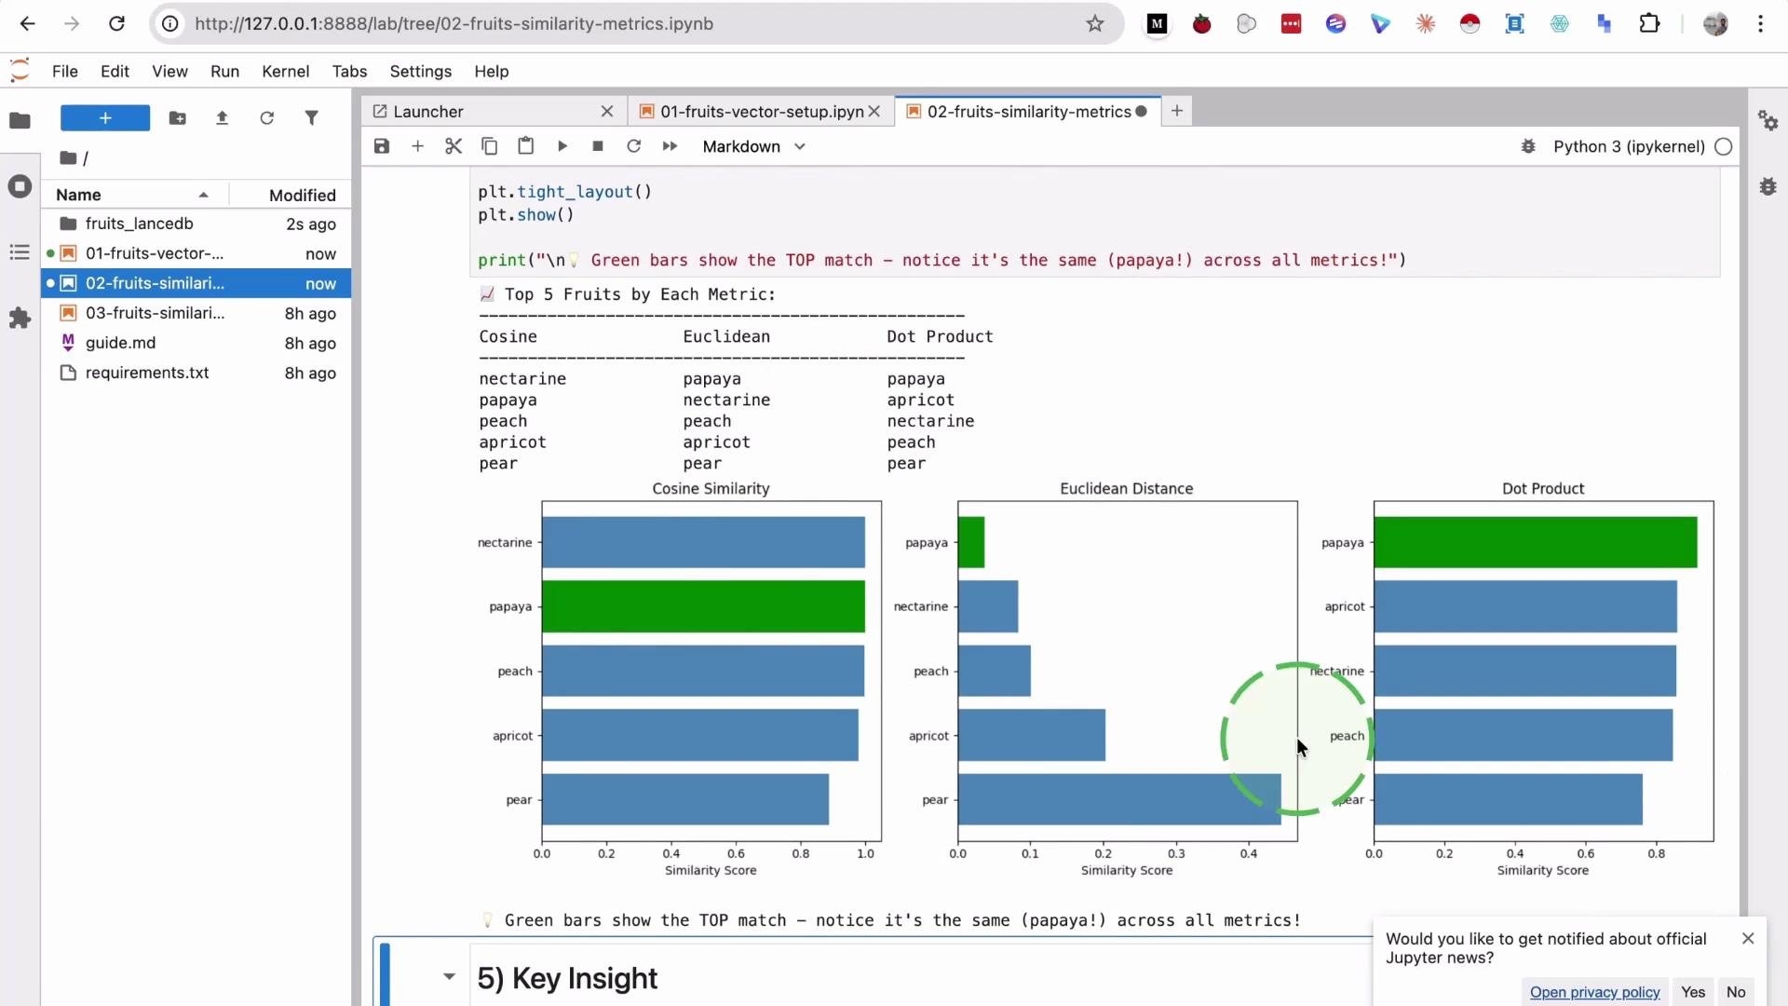Viewport: 1788px width, 1006px height.
Task: Close 01-fruits-vector-setup tab
Action: click(x=874, y=112)
